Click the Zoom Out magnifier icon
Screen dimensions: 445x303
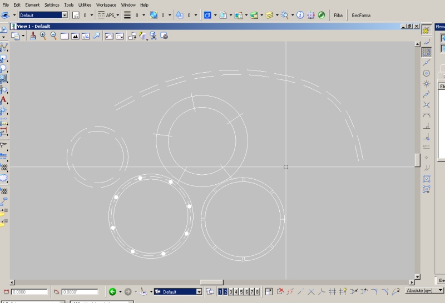[x=53, y=36]
